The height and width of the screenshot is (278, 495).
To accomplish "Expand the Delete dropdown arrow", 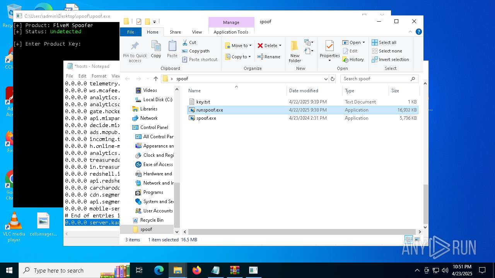I will coord(280,46).
